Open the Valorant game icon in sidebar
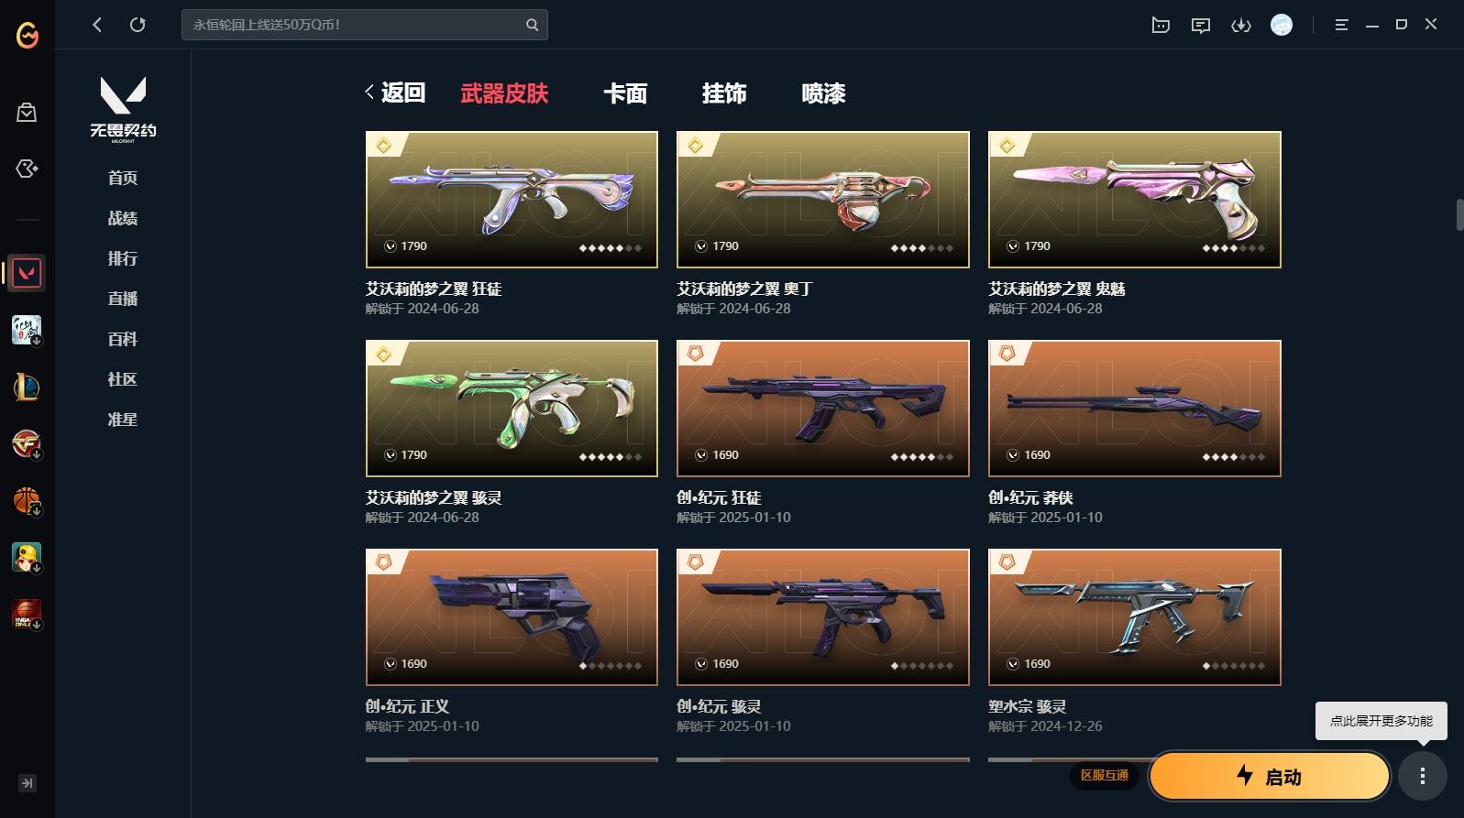Image resolution: width=1464 pixels, height=818 pixels. click(27, 273)
